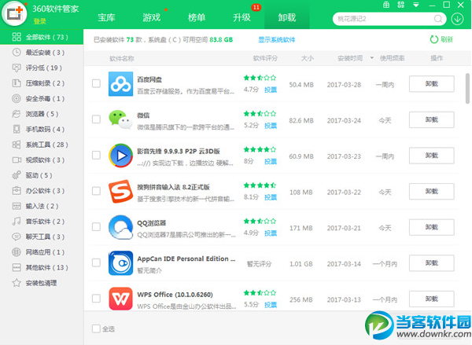472x345 pixels.
Task: Uninstall 影音先锋 with 卸载 button
Action: [x=431, y=156]
